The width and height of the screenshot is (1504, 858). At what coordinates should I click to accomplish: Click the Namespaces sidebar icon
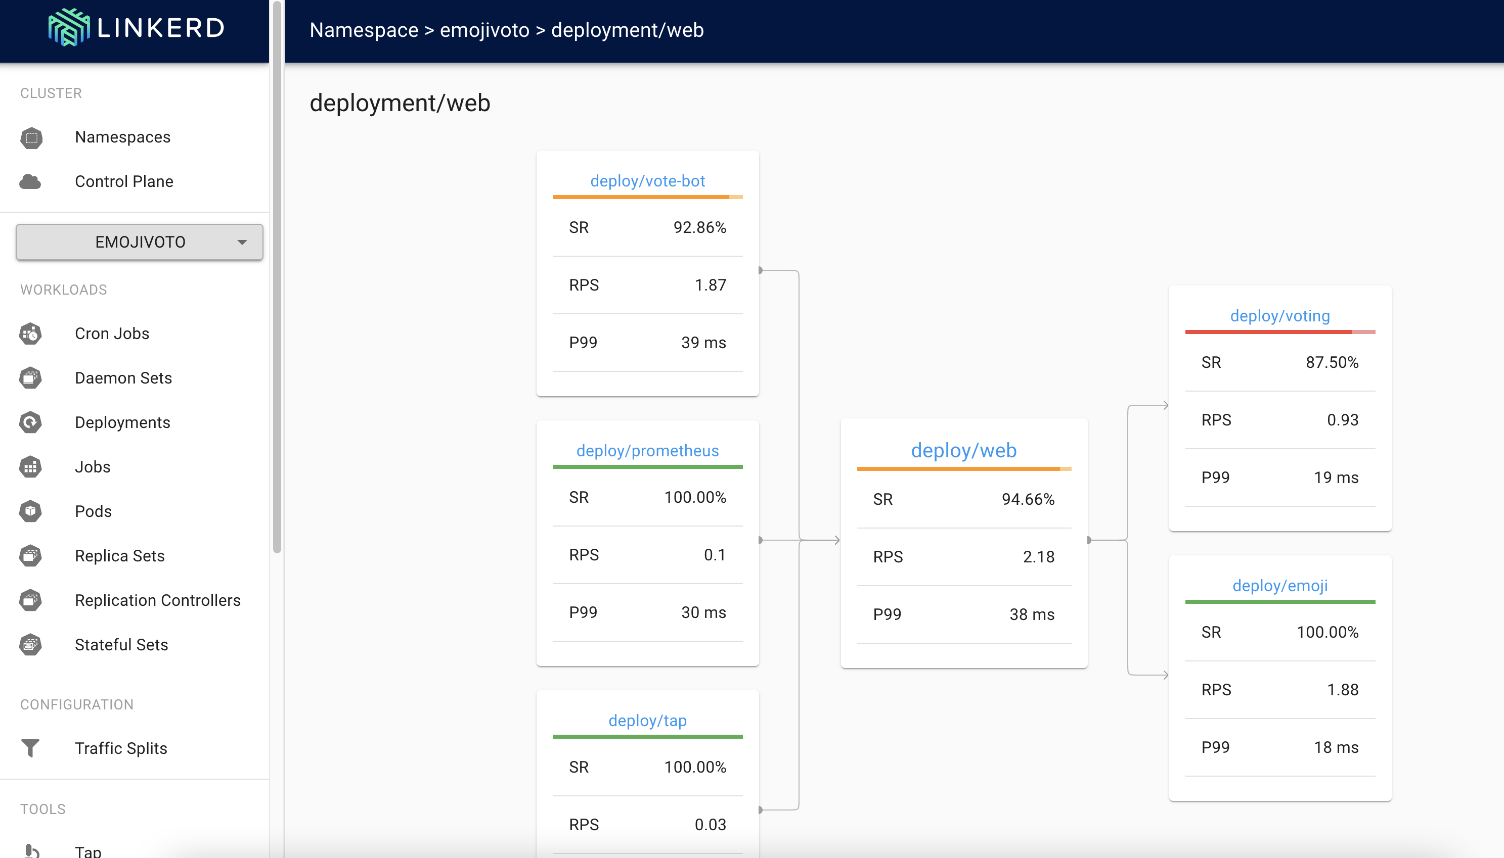31,138
